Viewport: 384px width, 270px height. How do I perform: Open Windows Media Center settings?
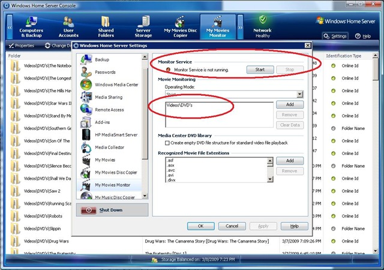[x=109, y=84]
